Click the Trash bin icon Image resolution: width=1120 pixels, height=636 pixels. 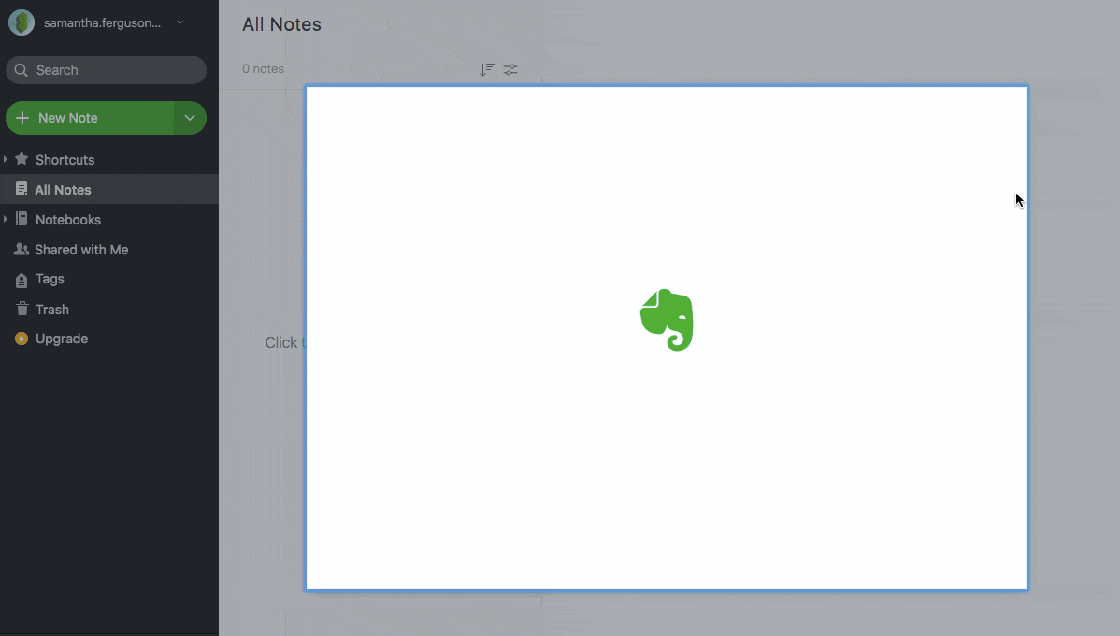tap(22, 309)
